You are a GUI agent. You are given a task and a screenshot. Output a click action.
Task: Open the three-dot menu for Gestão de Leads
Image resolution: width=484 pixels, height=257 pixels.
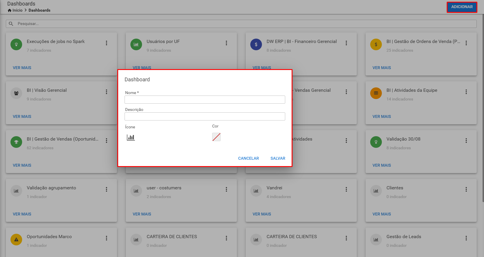[x=466, y=238]
